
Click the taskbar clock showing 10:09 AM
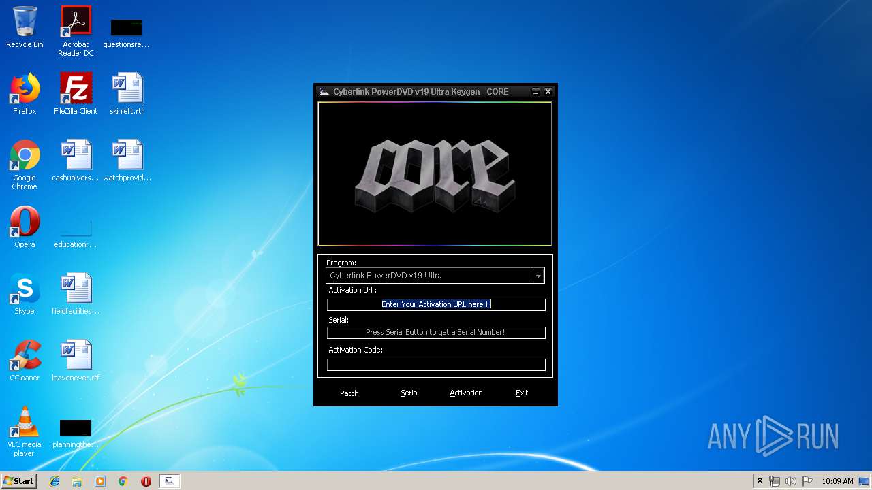point(837,481)
